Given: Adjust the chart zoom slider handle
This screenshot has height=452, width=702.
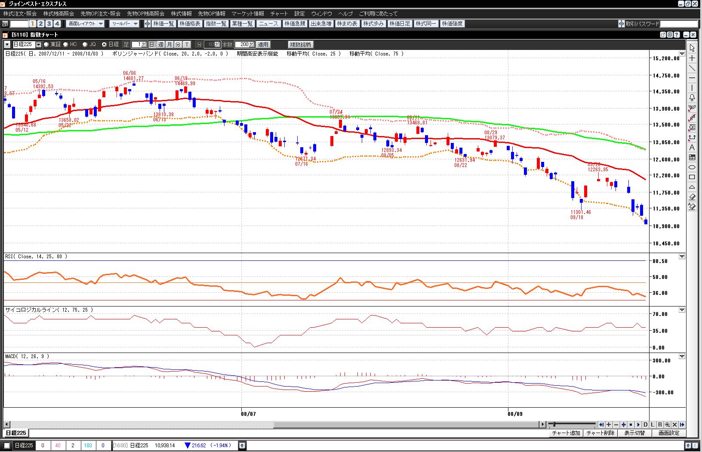Looking at the screenshot, I should click(554, 424).
